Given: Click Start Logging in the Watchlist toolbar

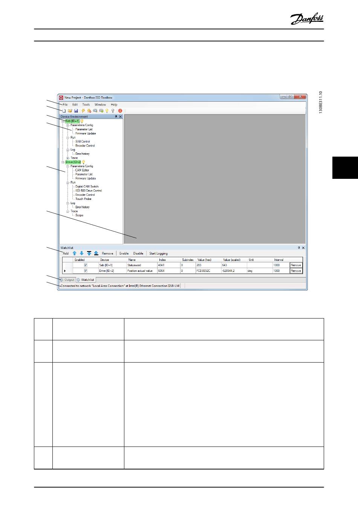Looking at the screenshot, I should 158,253.
